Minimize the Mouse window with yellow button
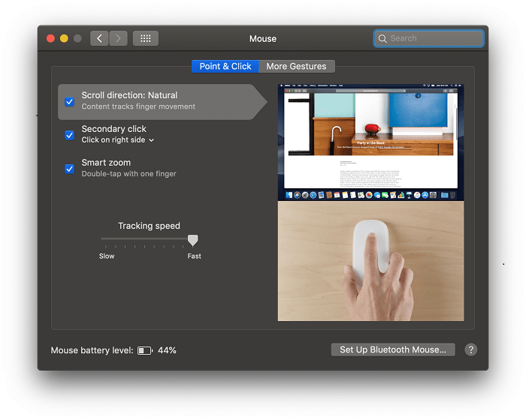Screen dimensions: 526x420 (x=64, y=38)
